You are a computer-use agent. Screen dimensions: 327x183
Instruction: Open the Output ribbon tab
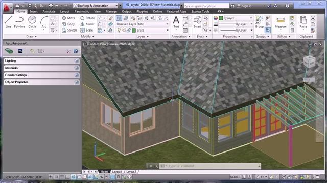pyautogui.click(x=127, y=11)
